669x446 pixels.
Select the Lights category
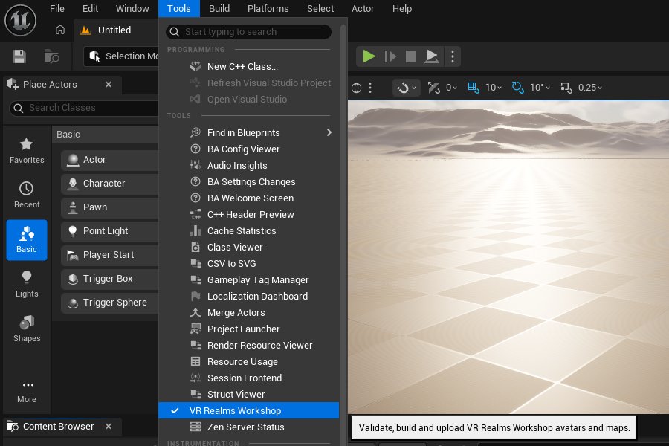click(x=27, y=284)
